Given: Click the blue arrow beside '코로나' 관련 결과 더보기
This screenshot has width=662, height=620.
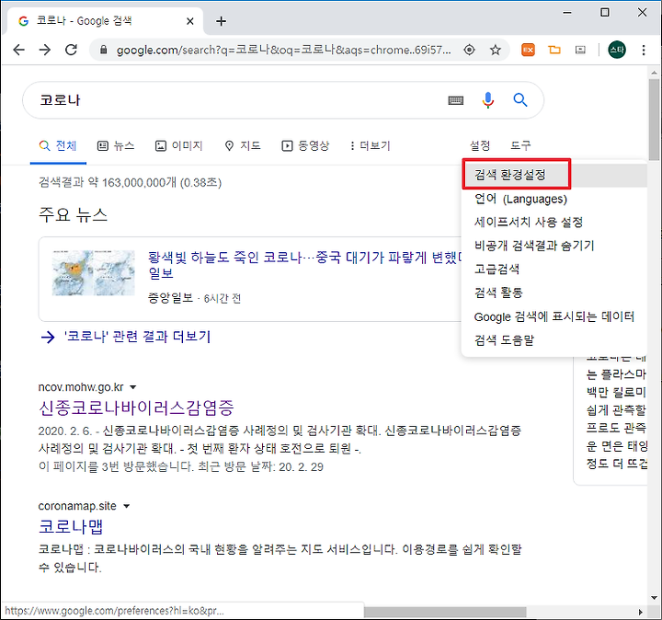Looking at the screenshot, I should [x=48, y=337].
